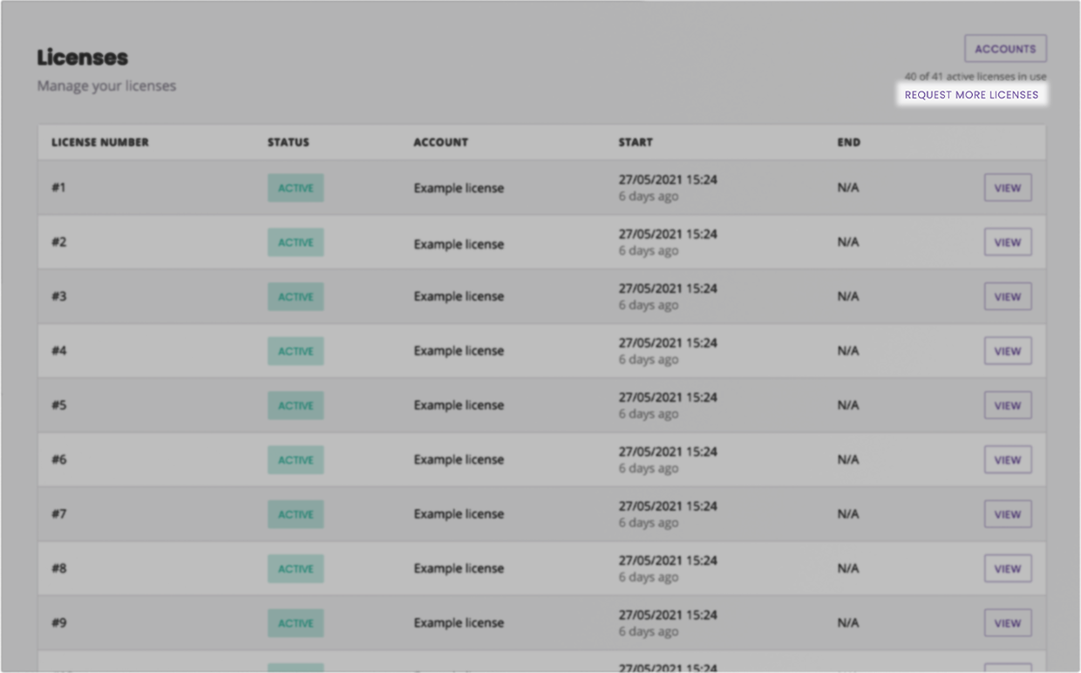Click Example license account in row #5
The width and height of the screenshot is (1081, 673).
[459, 405]
